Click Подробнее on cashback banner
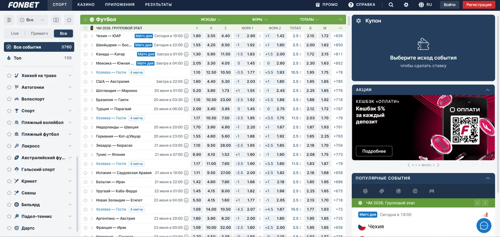This screenshot has width=500, height=237. point(374,151)
